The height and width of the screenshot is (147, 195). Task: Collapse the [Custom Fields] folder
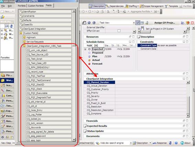(x=45, y=33)
